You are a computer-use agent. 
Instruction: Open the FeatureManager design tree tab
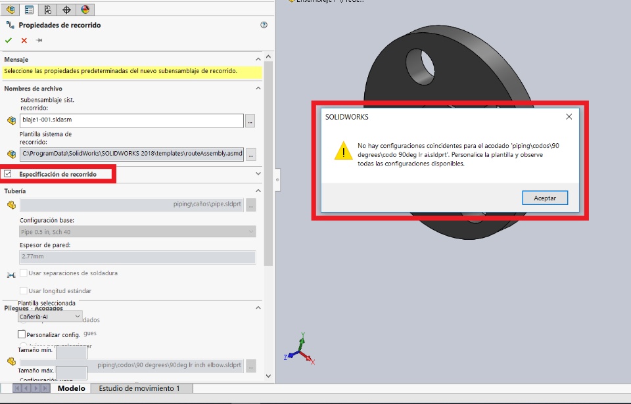[11, 9]
